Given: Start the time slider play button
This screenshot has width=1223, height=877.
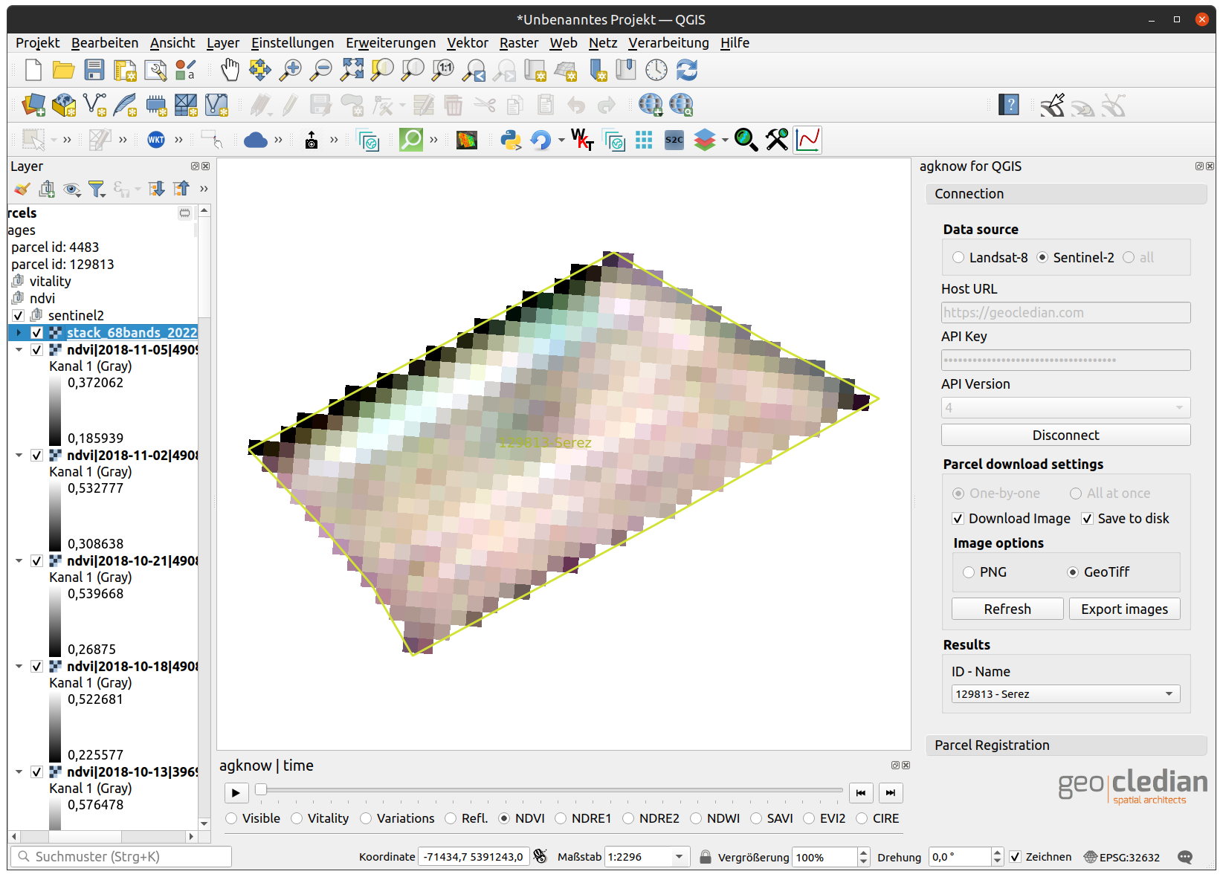Looking at the screenshot, I should pyautogui.click(x=236, y=793).
